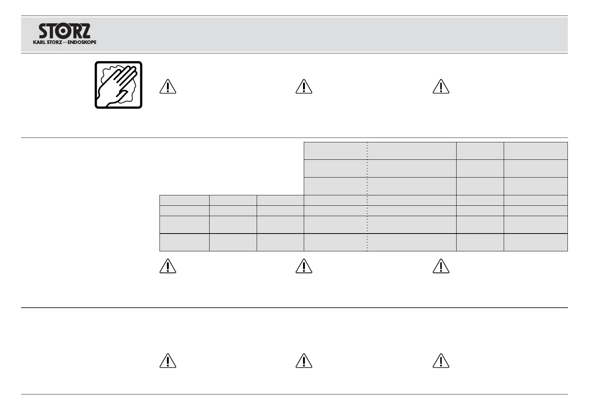The image size is (589, 410).
Task: Click the bottom-right cell of the table
Action: [x=536, y=242]
